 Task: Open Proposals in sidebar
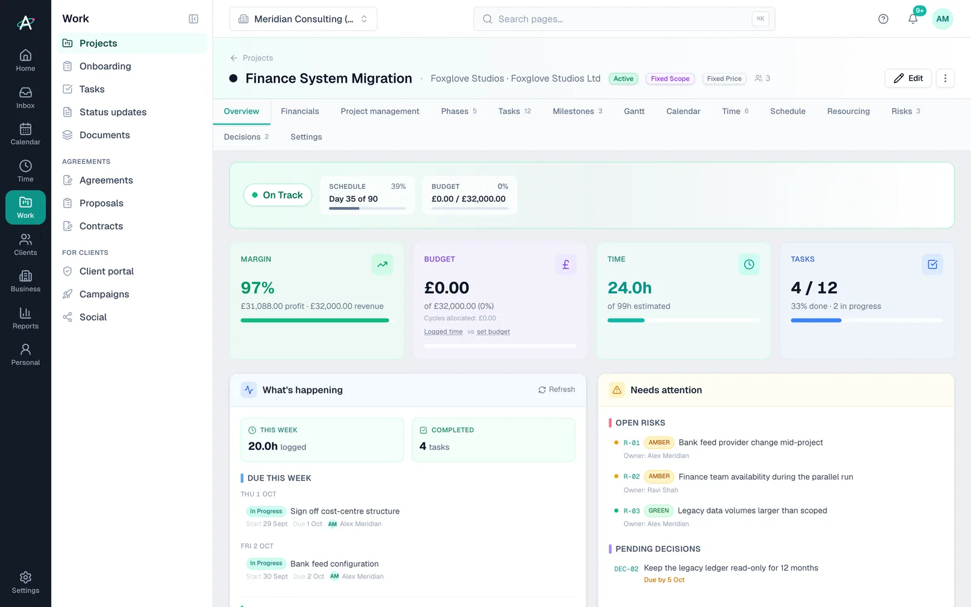pos(132,203)
